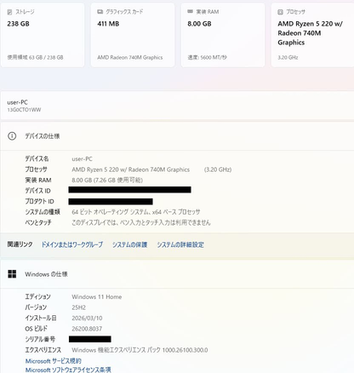354x373 pixels.
Task: Click the Windows logo beside Windows の仕様
Action: tap(12, 274)
